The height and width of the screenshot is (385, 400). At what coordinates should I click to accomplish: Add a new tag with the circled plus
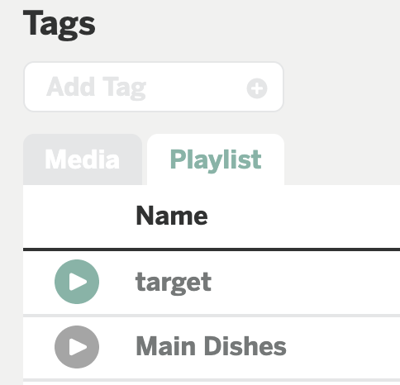(257, 88)
